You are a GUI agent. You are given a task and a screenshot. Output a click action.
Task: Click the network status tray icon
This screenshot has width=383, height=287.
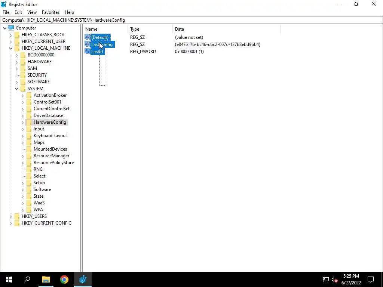pos(326,280)
